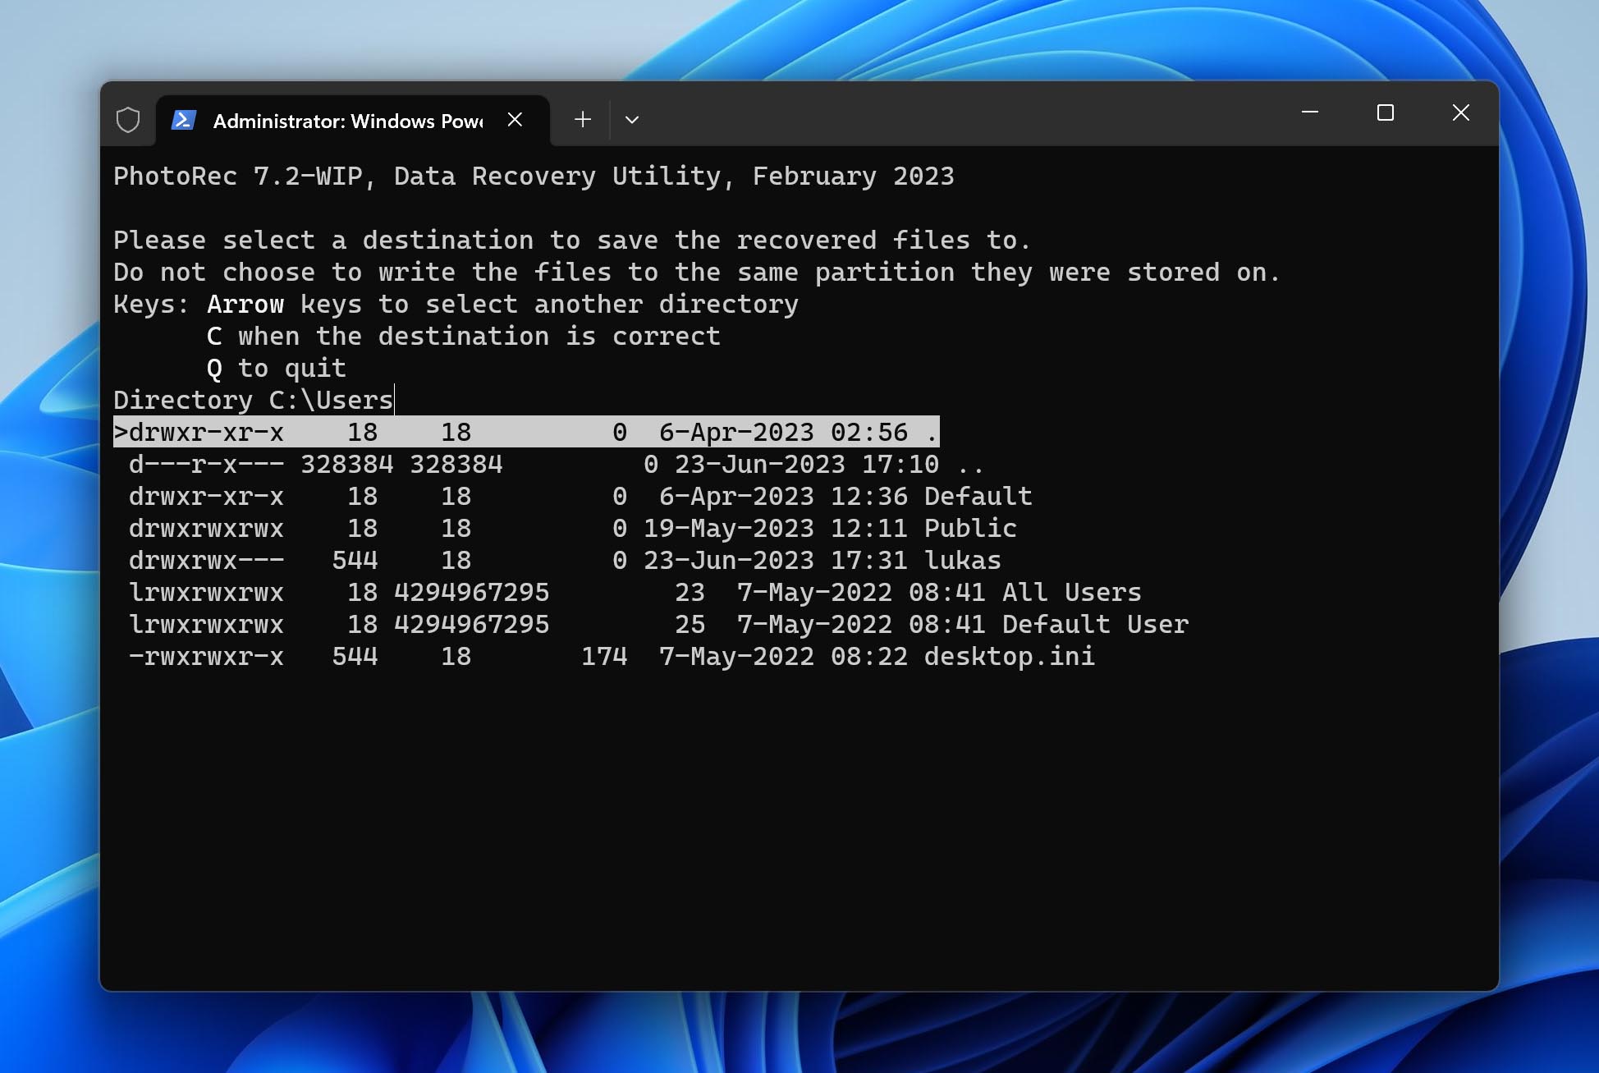Click the 'Directory C:\Users' path line
The height and width of the screenshot is (1073, 1599).
pos(254,400)
